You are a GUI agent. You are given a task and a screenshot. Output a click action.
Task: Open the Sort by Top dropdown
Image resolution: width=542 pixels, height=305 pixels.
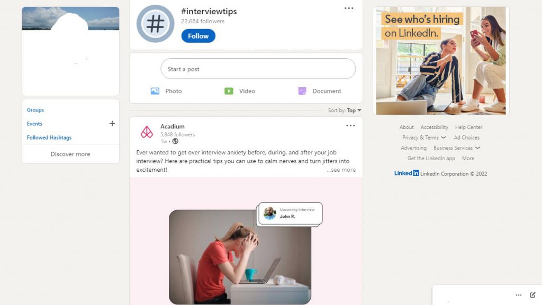pyautogui.click(x=345, y=110)
